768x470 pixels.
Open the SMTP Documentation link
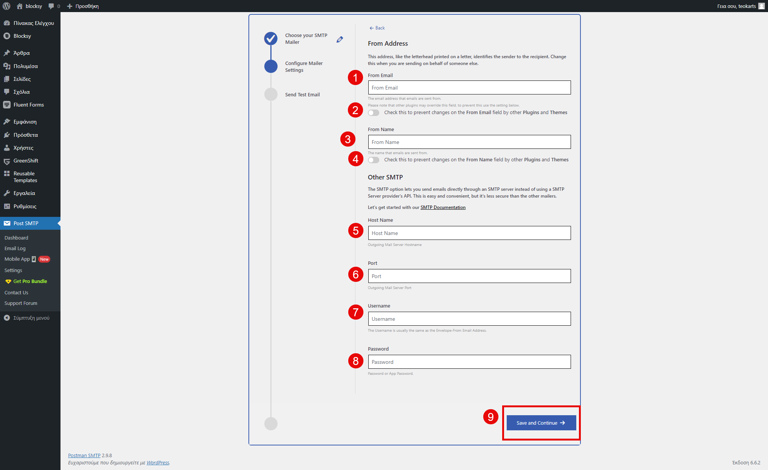443,207
